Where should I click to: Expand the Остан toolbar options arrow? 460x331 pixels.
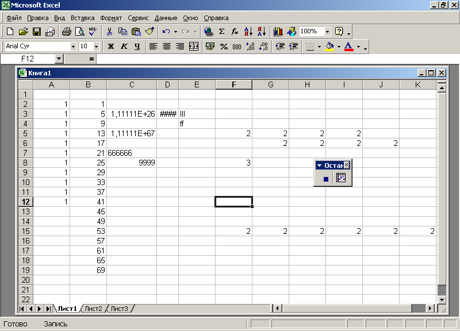[x=320, y=165]
